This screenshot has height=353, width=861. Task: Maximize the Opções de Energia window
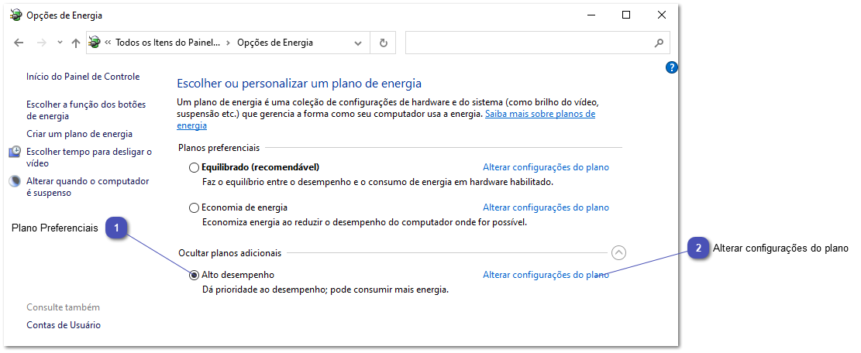tap(626, 15)
